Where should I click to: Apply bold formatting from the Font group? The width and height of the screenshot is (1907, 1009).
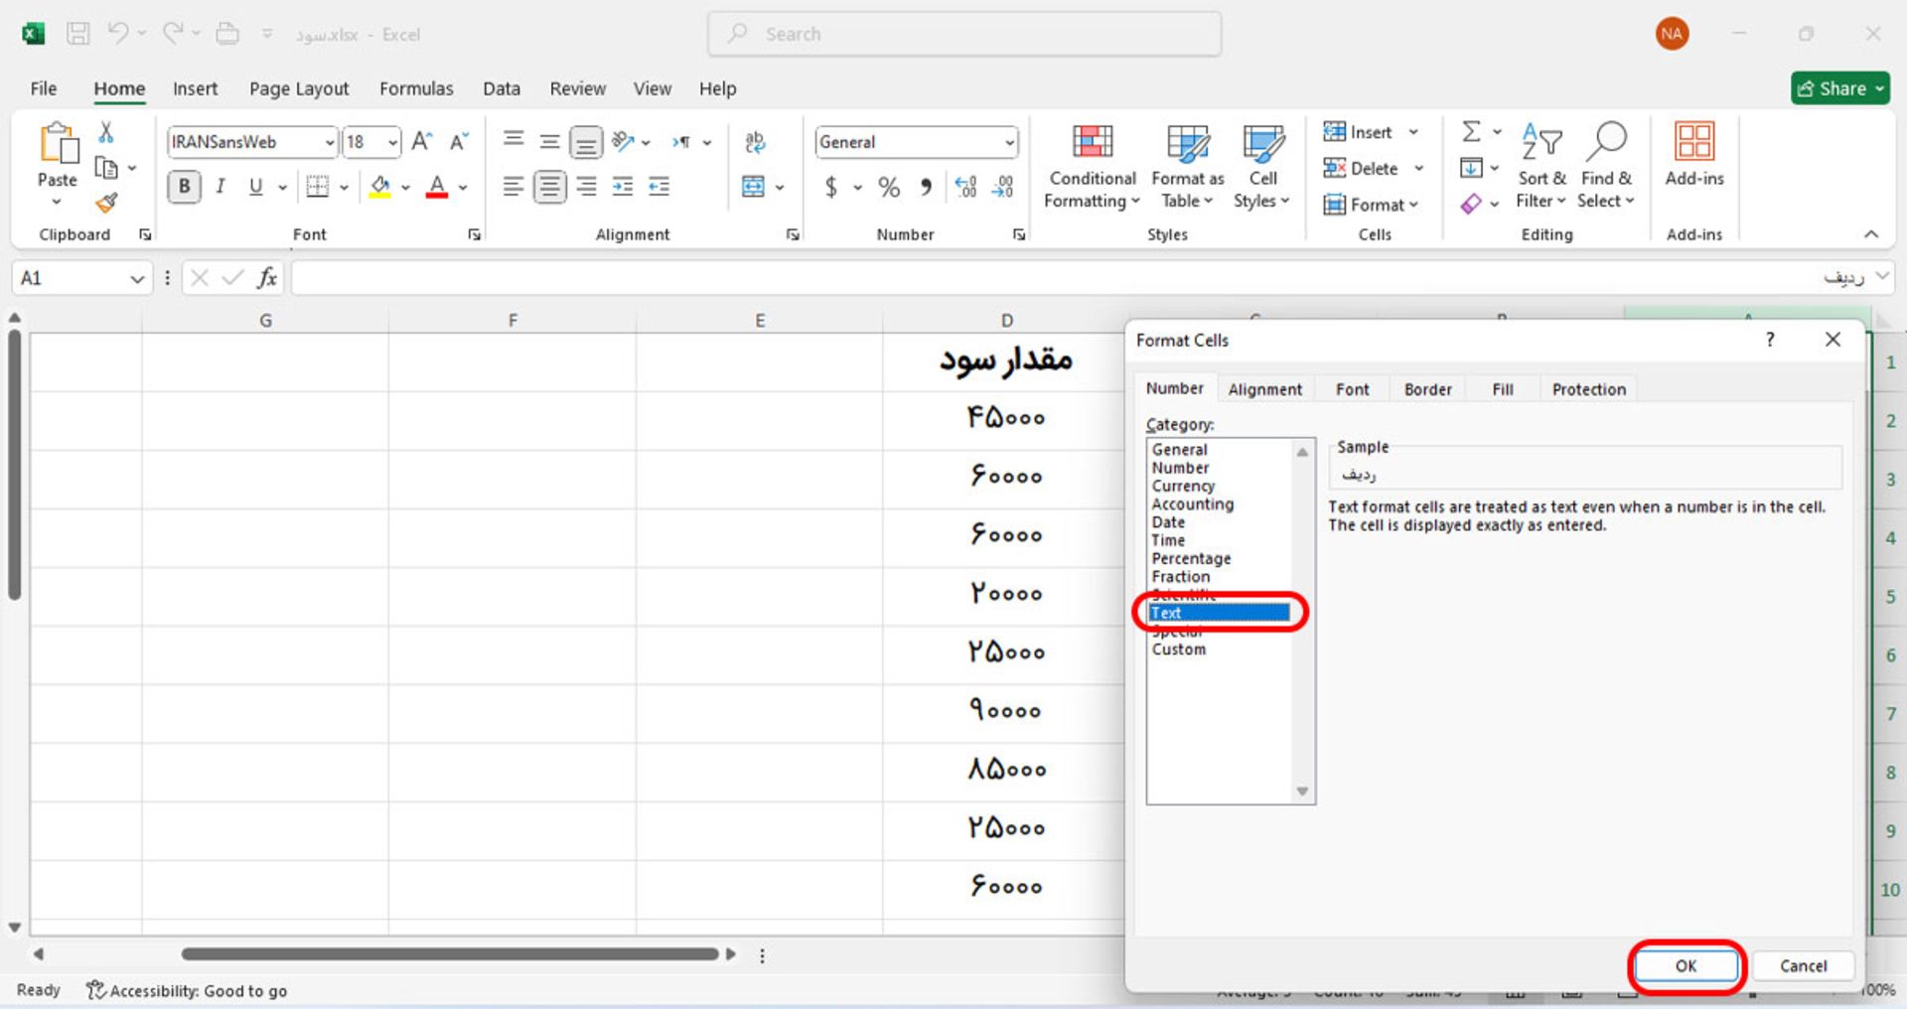184,186
